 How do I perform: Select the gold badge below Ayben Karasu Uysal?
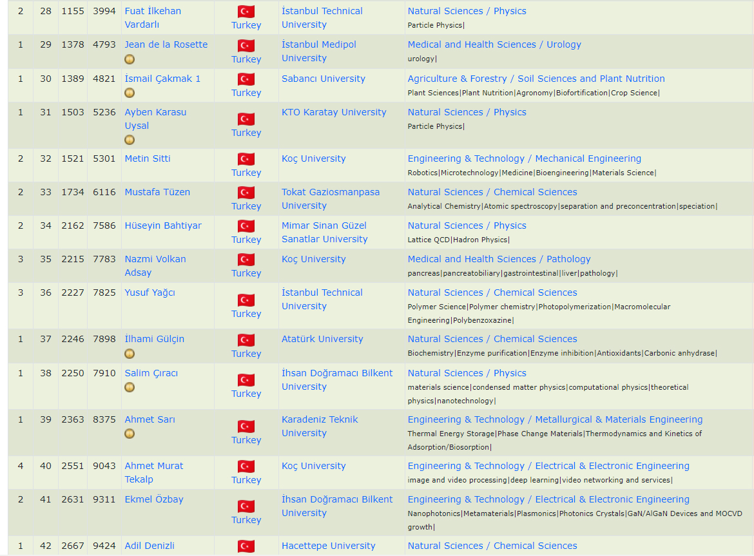[130, 140]
